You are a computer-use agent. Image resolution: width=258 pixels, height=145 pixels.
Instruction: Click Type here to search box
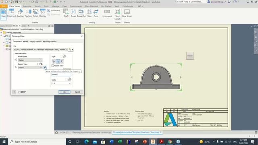pos(37,141)
